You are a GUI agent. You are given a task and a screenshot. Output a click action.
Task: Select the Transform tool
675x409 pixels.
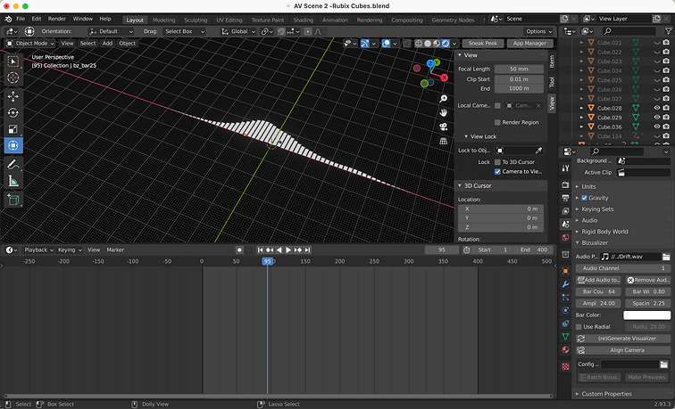[13, 145]
